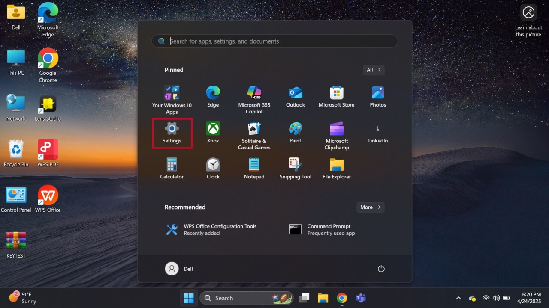Open File Explorer from the taskbar
Image resolution: width=549 pixels, height=308 pixels.
pos(323,298)
